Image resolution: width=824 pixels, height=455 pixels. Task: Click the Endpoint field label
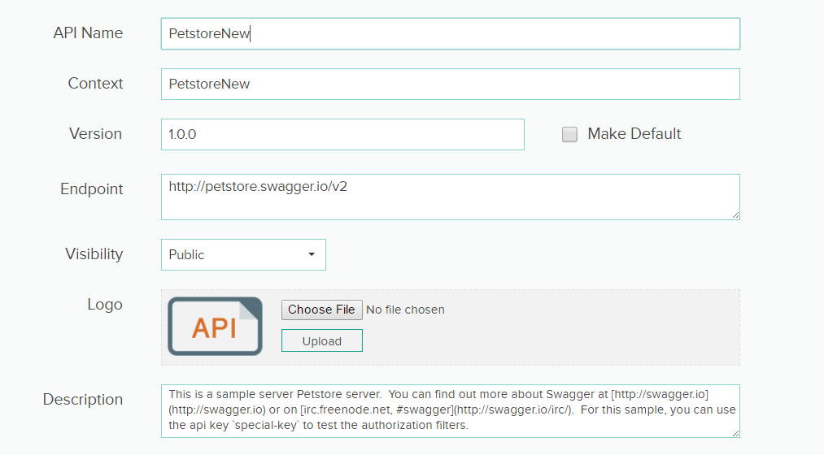pos(92,189)
